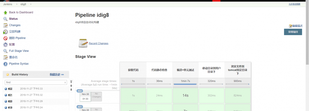
Task: Click the question-mark icon beside Pipeline Syntax
Action: coord(5,64)
